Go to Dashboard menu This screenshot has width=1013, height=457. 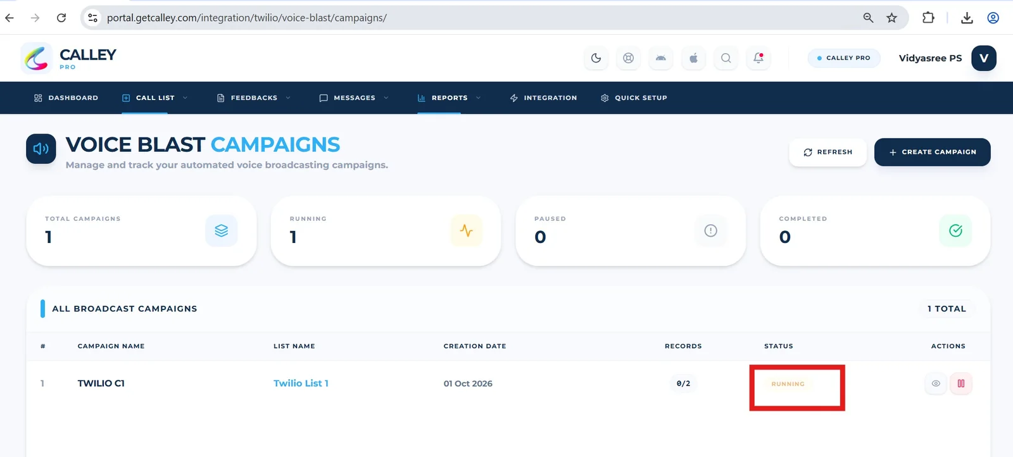(66, 98)
